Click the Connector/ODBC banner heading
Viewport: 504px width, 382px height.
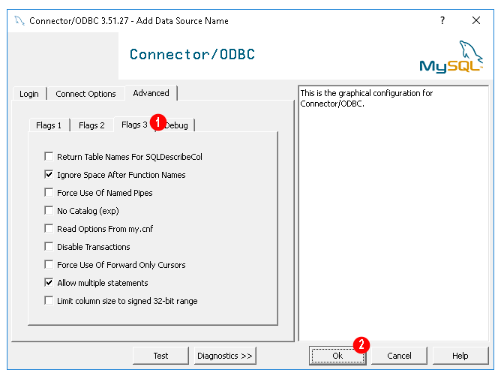[x=192, y=54]
